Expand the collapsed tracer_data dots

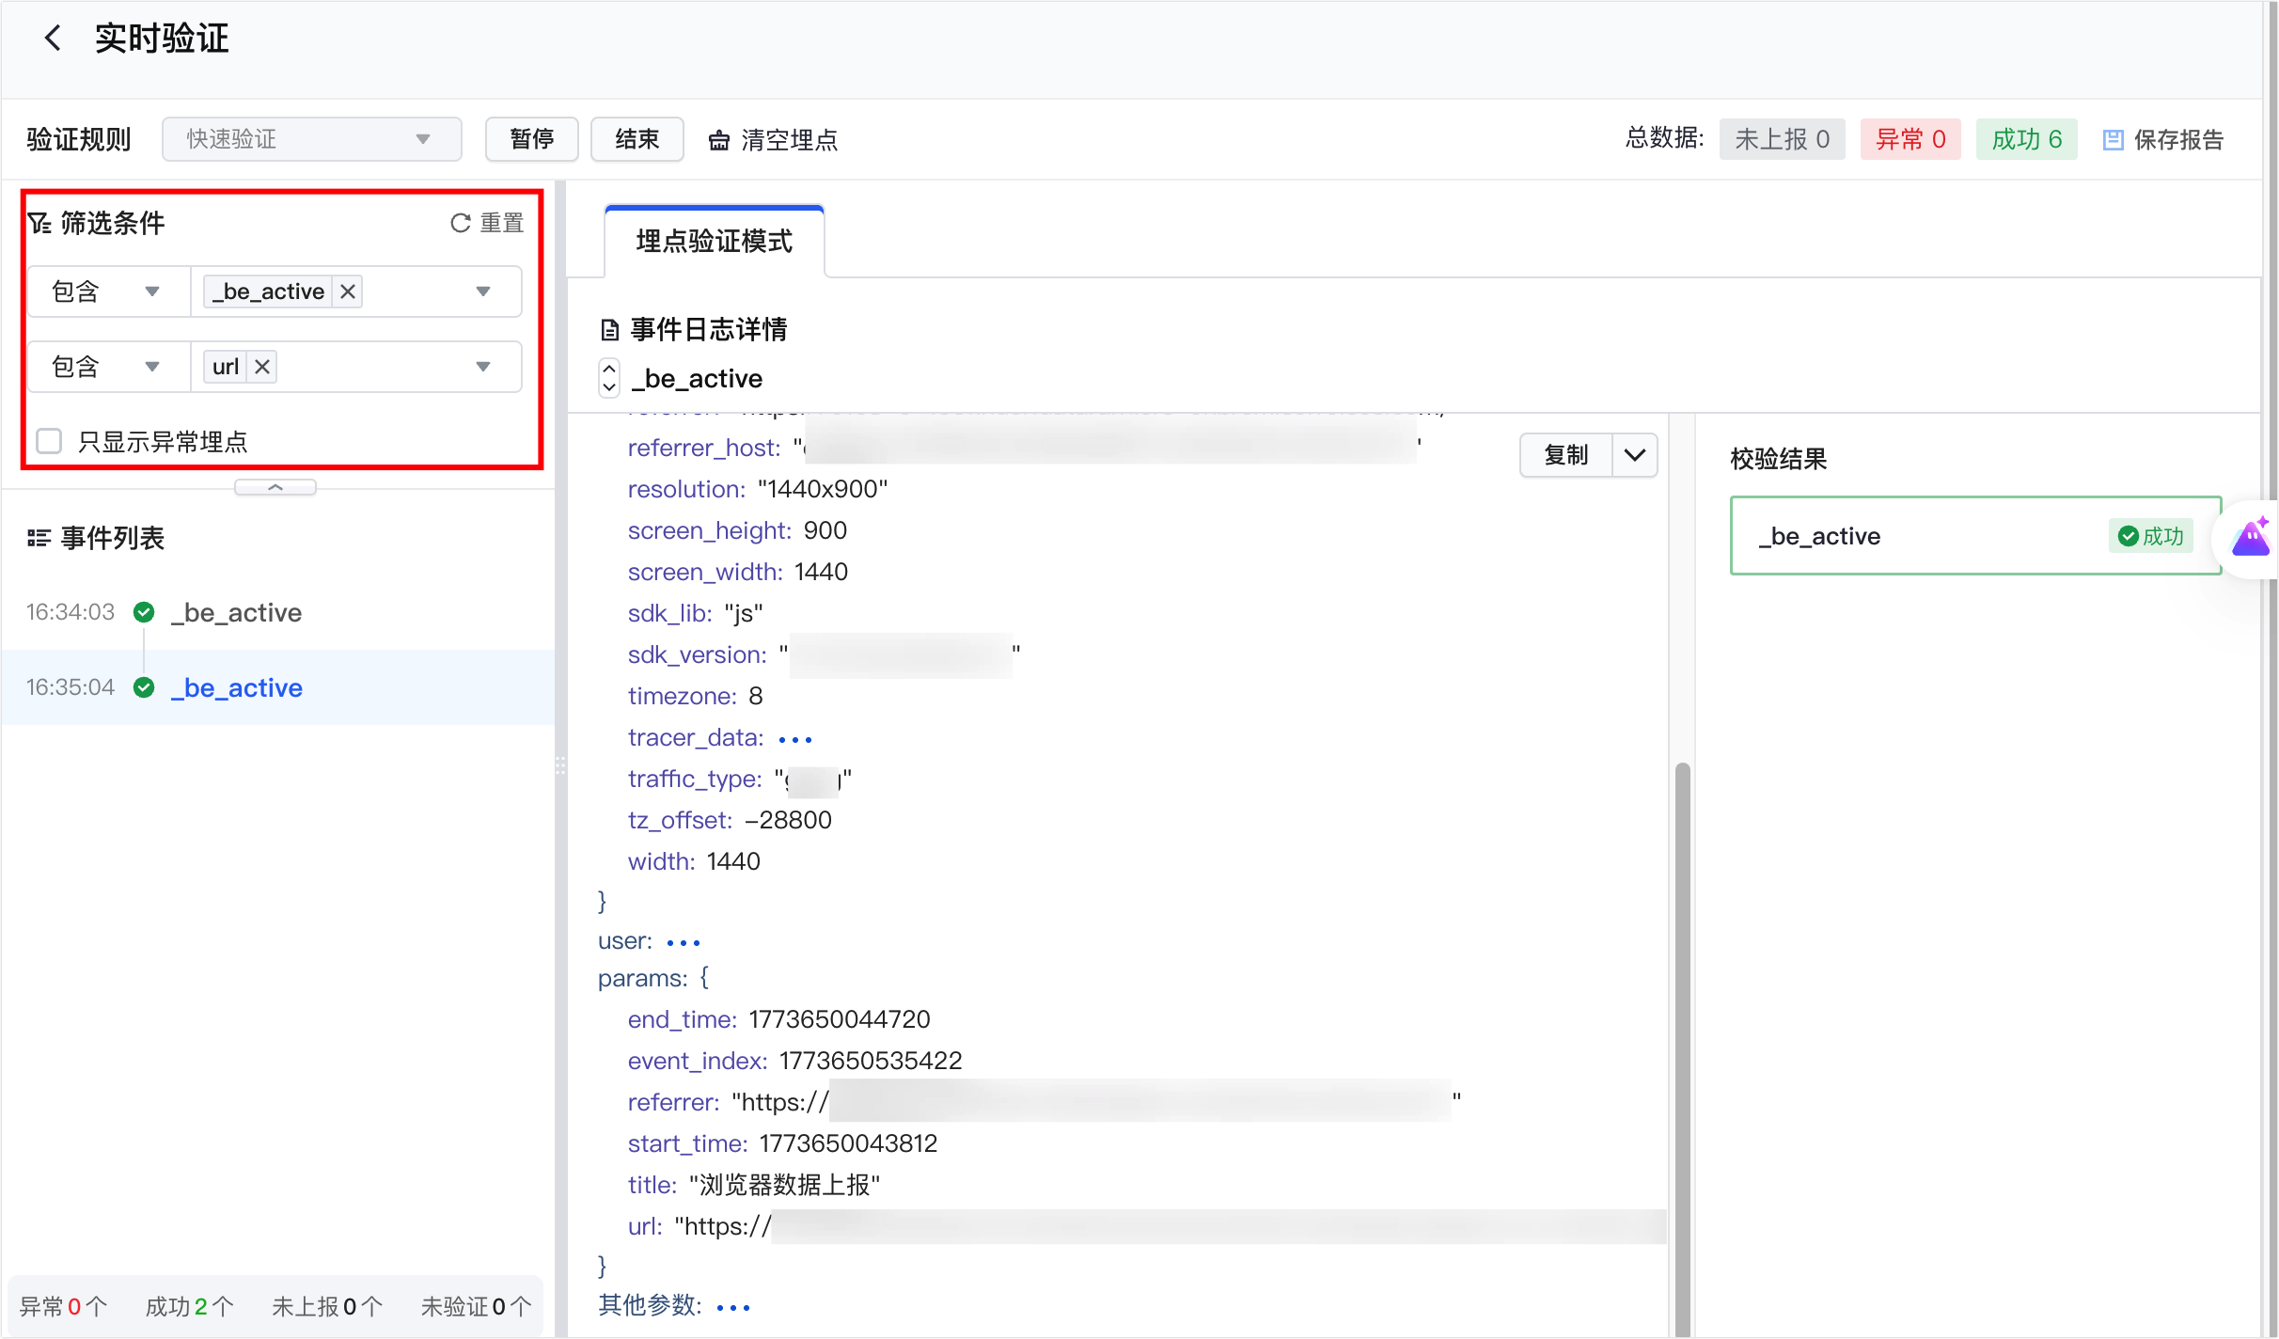(x=794, y=739)
